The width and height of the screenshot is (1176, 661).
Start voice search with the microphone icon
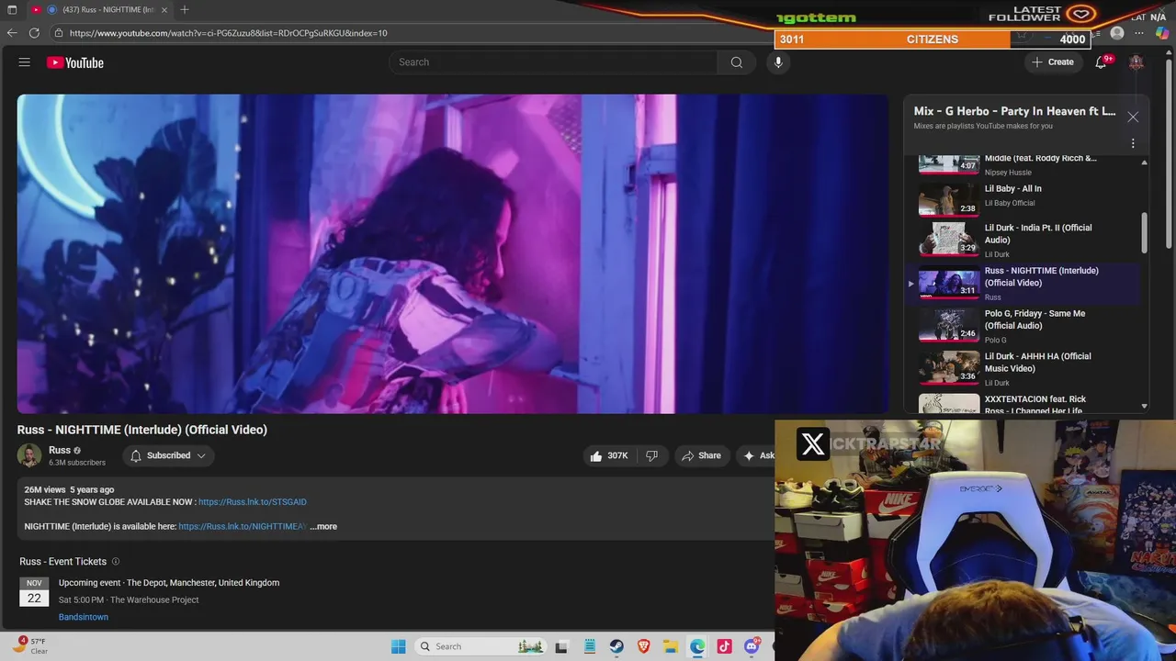click(778, 62)
